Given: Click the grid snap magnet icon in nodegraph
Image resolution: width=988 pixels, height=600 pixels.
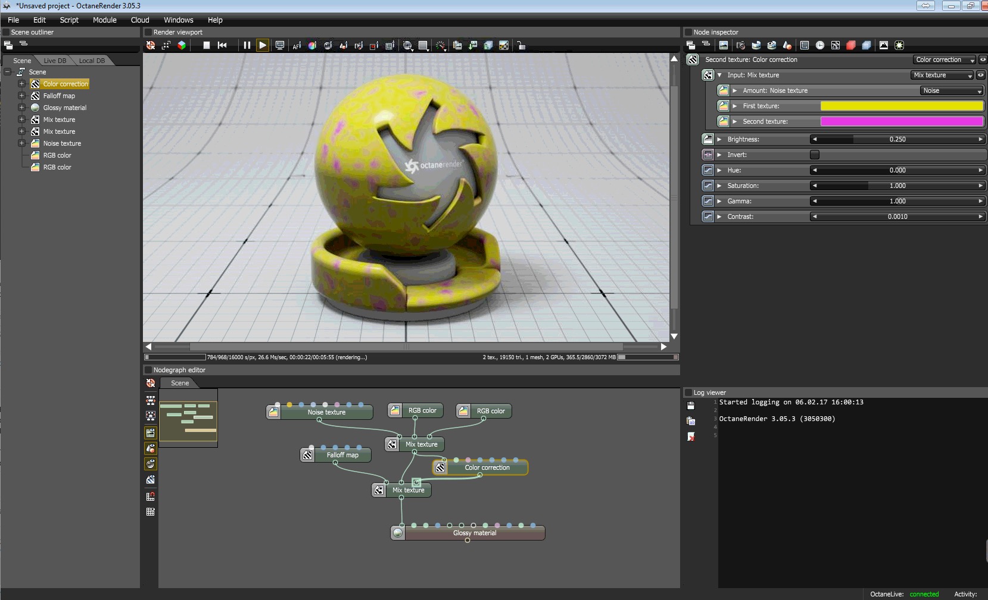Looking at the screenshot, I should 151,496.
